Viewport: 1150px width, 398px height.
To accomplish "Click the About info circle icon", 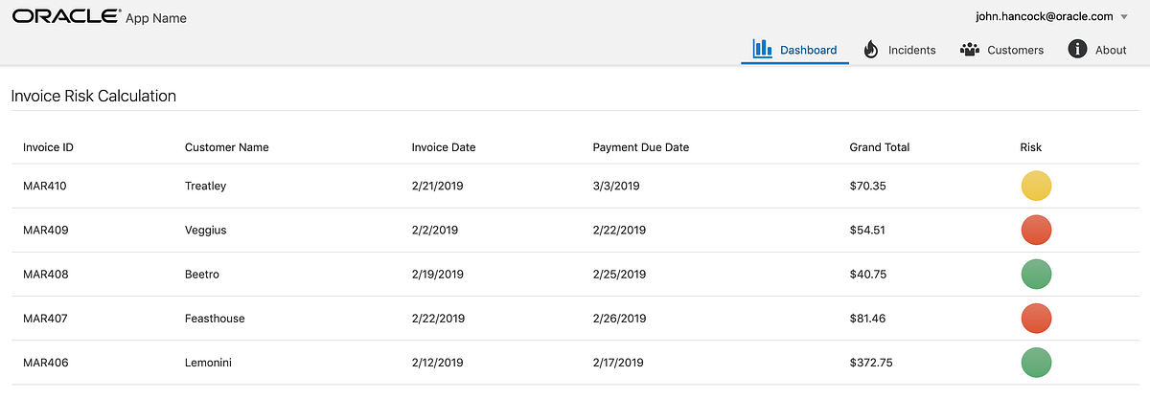I will tap(1077, 49).
